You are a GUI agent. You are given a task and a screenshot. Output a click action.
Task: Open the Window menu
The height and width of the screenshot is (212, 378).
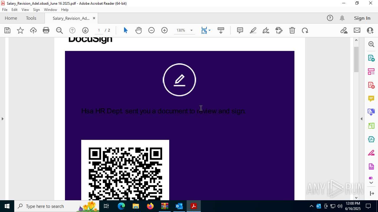(50, 10)
